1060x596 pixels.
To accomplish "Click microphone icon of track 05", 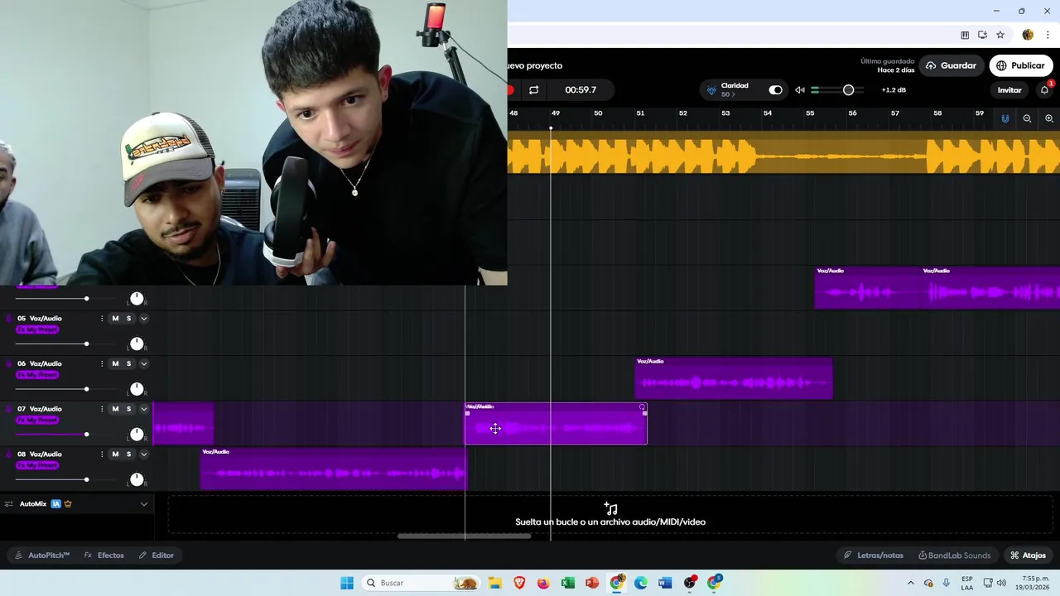I will click(x=9, y=318).
